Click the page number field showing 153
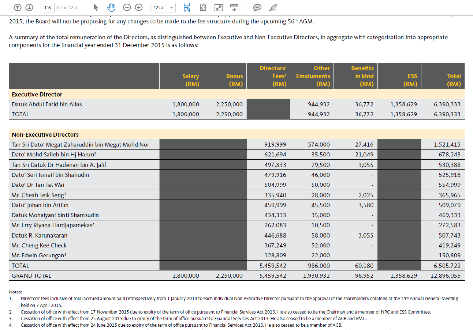The image size is (473, 330). click(x=48, y=7)
